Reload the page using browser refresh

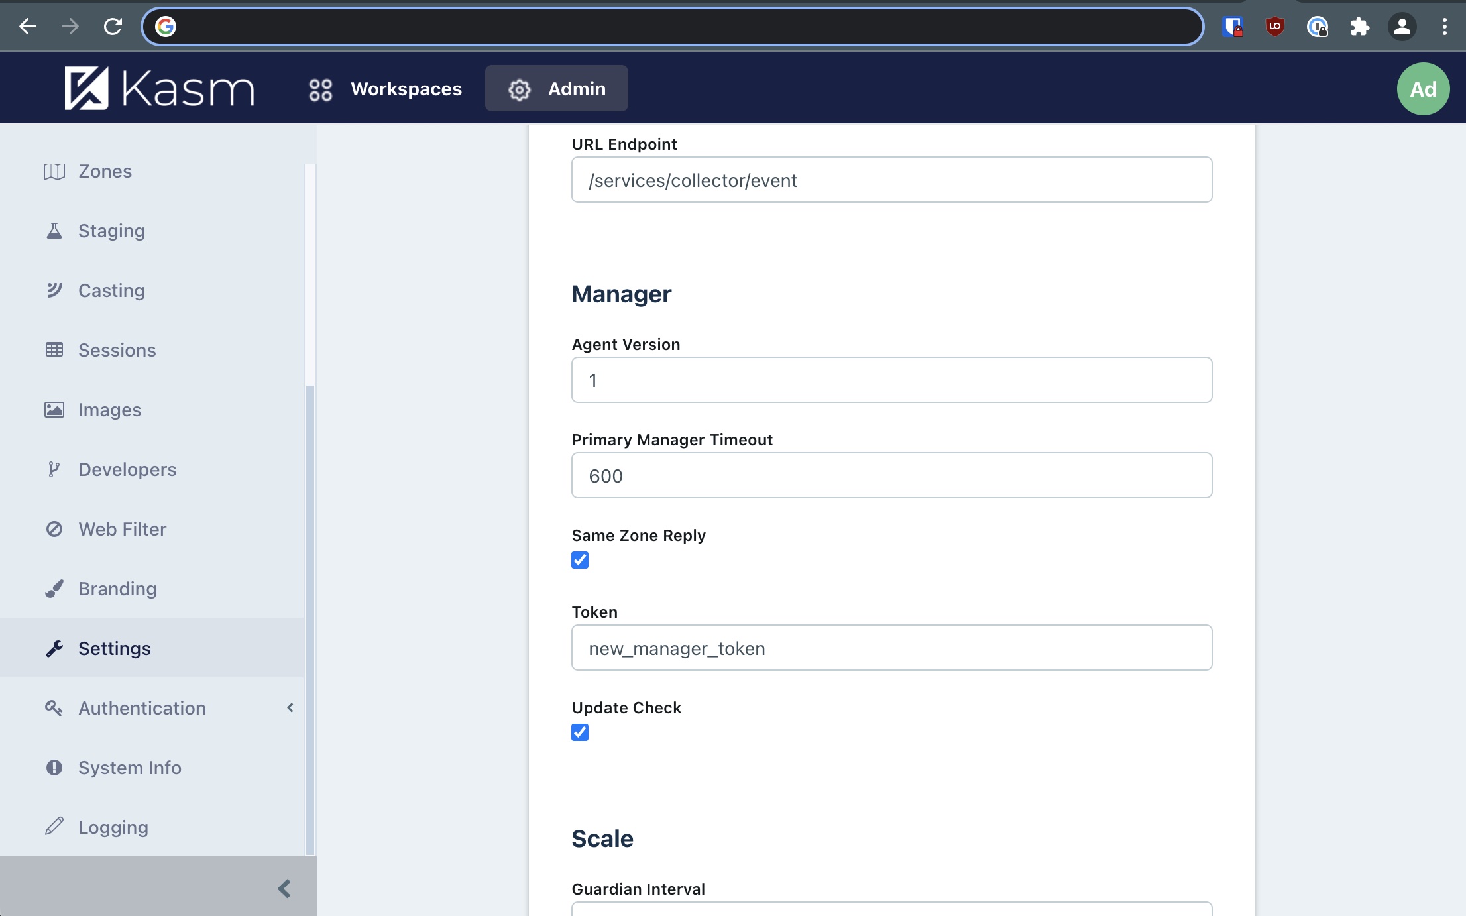point(113,27)
